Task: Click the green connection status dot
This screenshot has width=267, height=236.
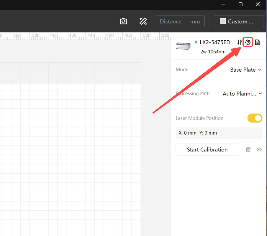Action: (x=195, y=42)
